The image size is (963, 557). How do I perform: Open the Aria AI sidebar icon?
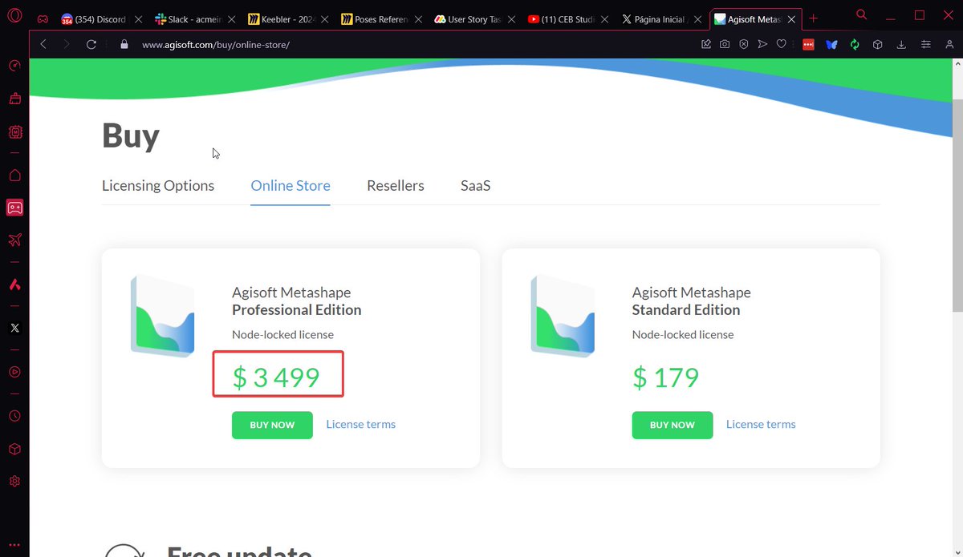[x=14, y=285]
